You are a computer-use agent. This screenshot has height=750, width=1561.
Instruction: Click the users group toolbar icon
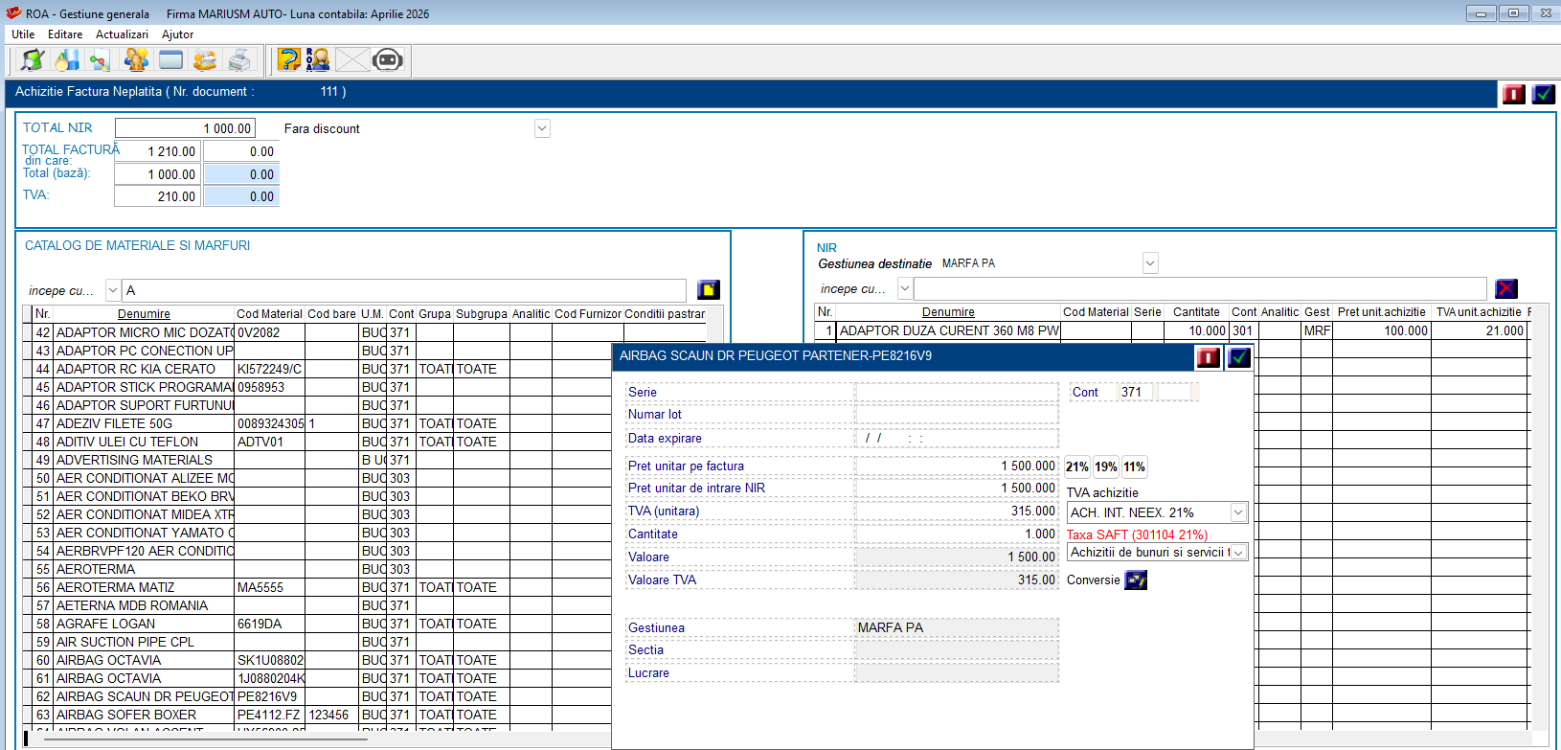pos(136,60)
